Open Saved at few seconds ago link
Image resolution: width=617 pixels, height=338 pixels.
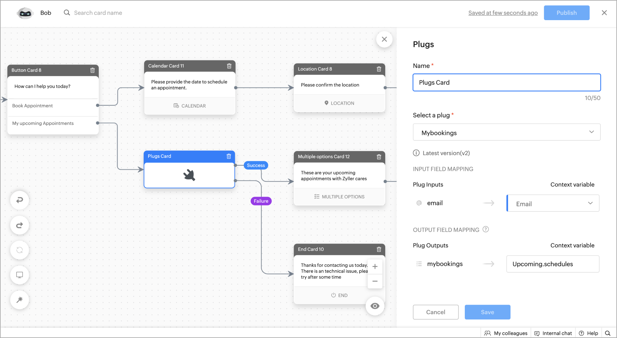coord(503,13)
